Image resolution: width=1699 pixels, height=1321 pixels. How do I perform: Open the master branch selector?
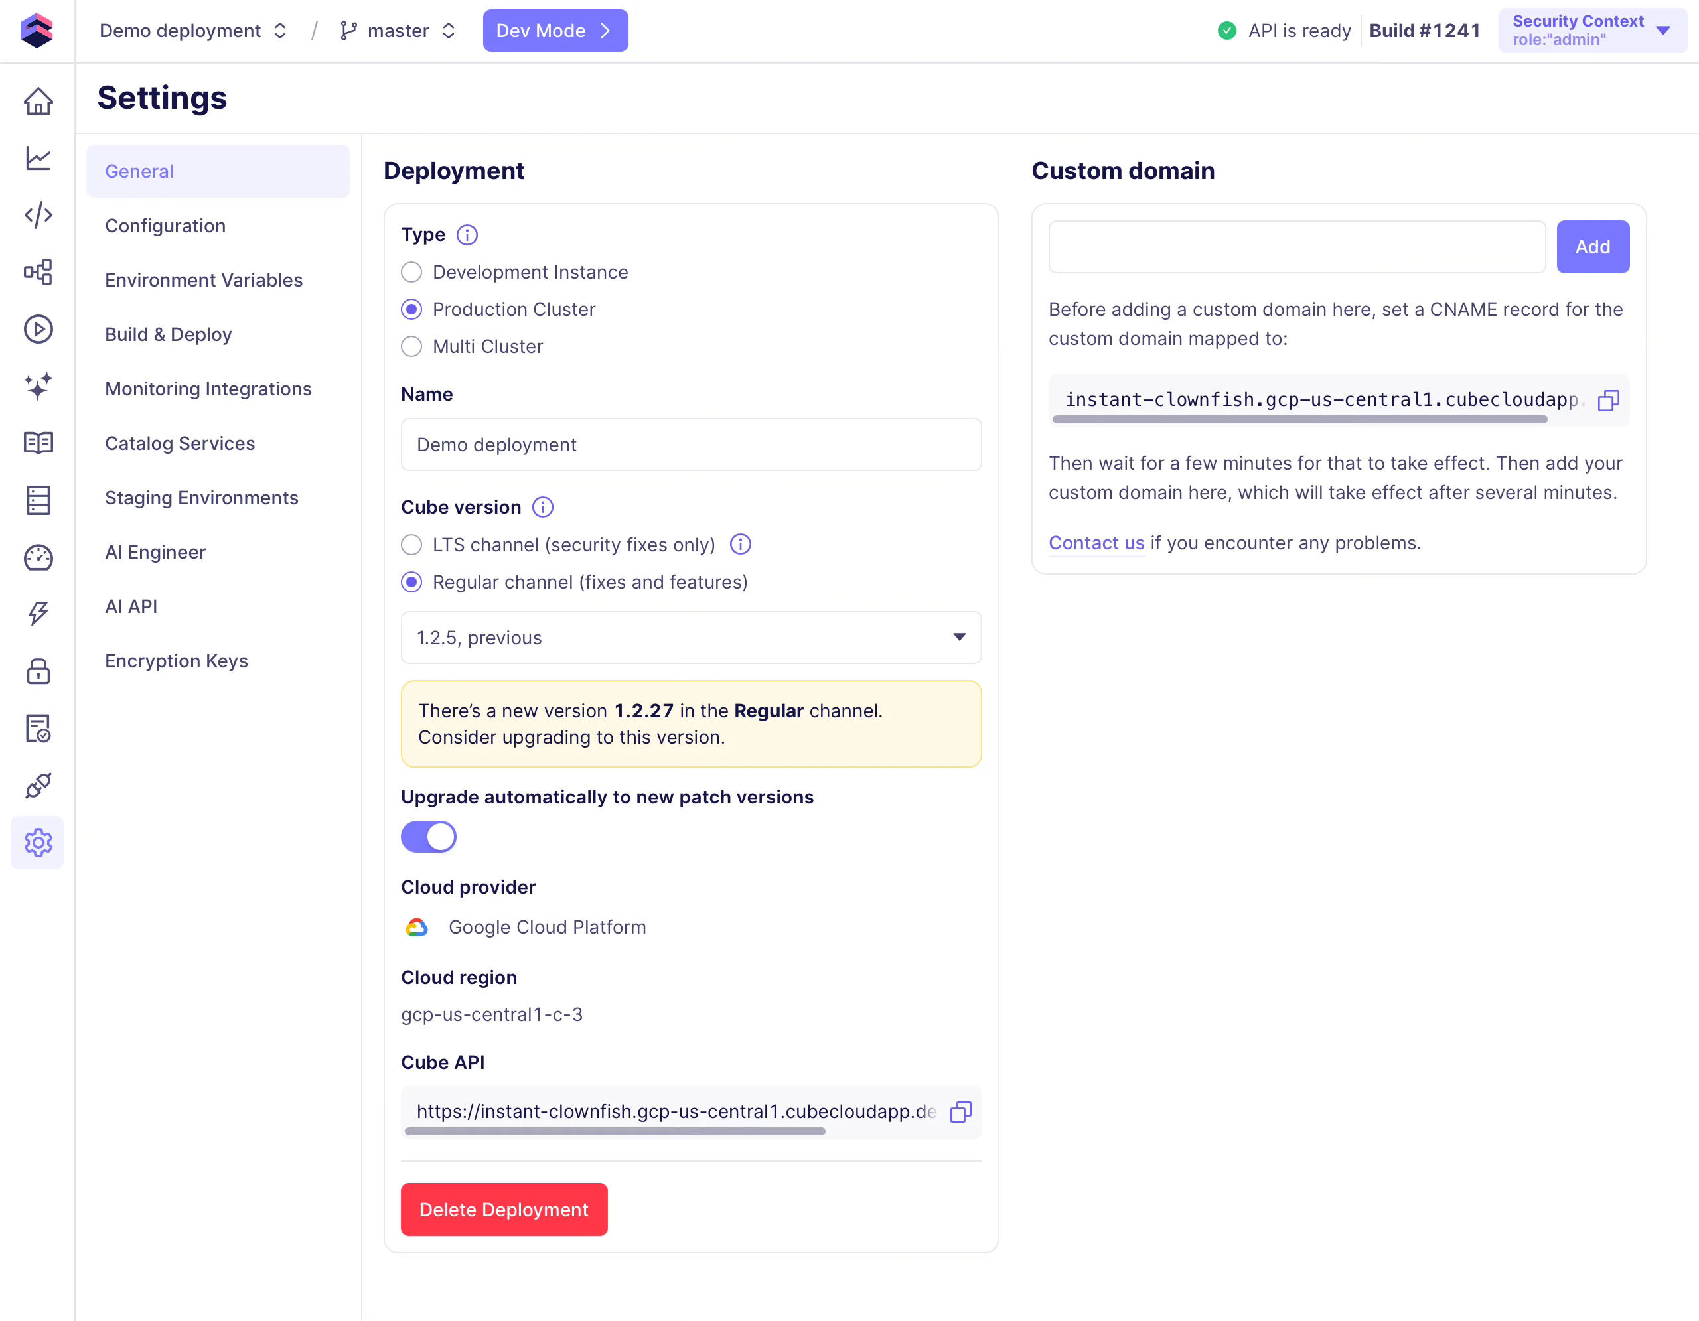[x=398, y=31]
